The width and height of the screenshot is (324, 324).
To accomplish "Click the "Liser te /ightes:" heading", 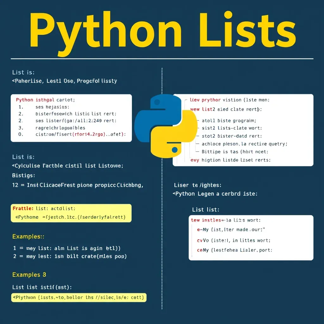I will pos(197,185).
